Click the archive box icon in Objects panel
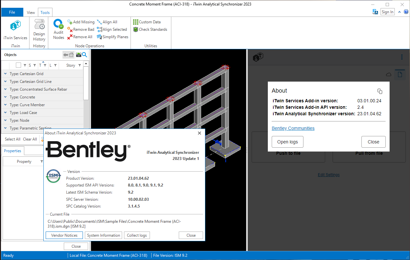The image size is (410, 260). click(x=78, y=55)
